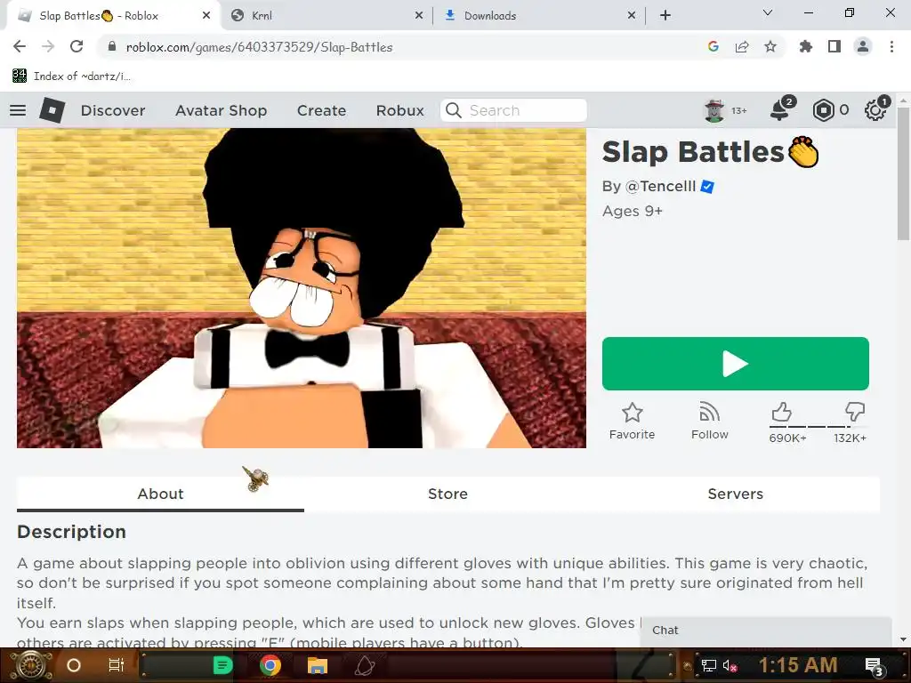This screenshot has width=911, height=683.
Task: Toggle the Chrome side panel
Action: coord(834,46)
